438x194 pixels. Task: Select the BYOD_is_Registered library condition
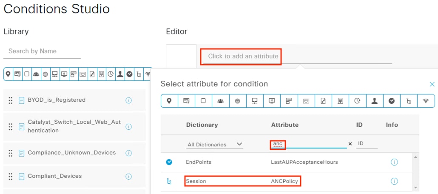pyautogui.click(x=74, y=100)
